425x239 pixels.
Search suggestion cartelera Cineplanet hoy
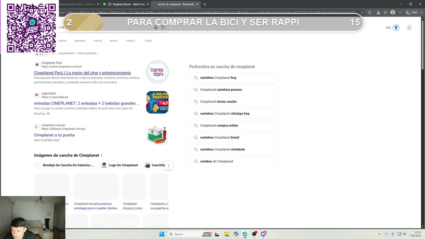pyautogui.click(x=234, y=78)
